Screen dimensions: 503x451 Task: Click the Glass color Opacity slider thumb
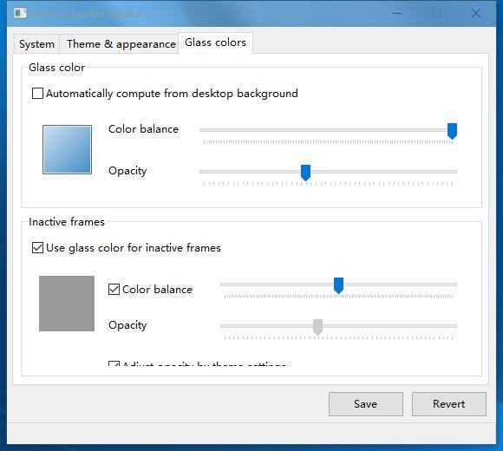[306, 173]
